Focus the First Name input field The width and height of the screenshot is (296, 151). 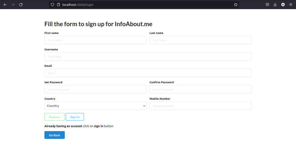pyautogui.click(x=95, y=40)
